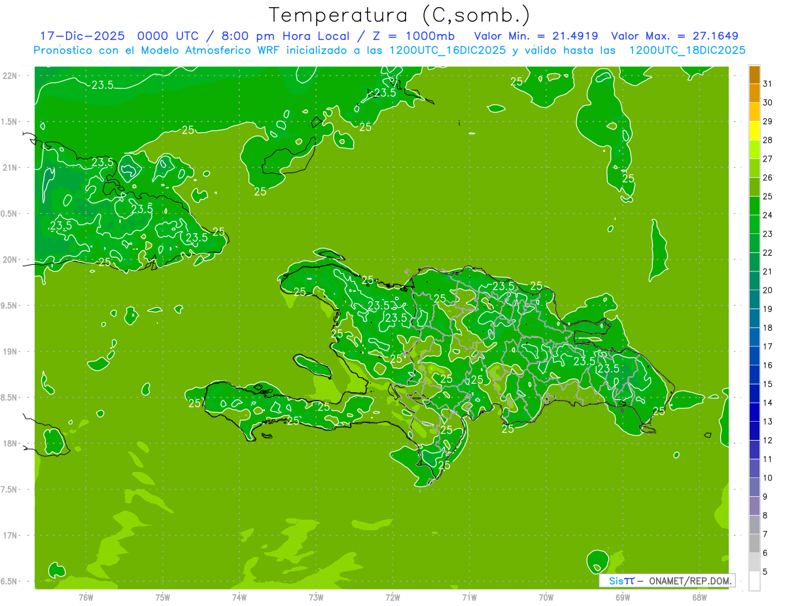This screenshot has height=606, width=785.
Task: Click the colorbar value "28"
Action: point(768,140)
